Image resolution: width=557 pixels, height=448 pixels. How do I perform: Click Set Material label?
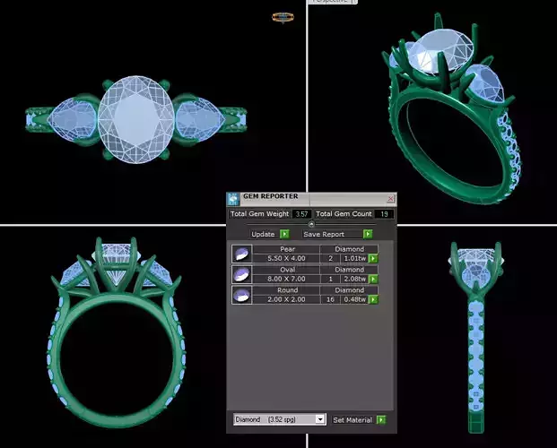tap(352, 420)
